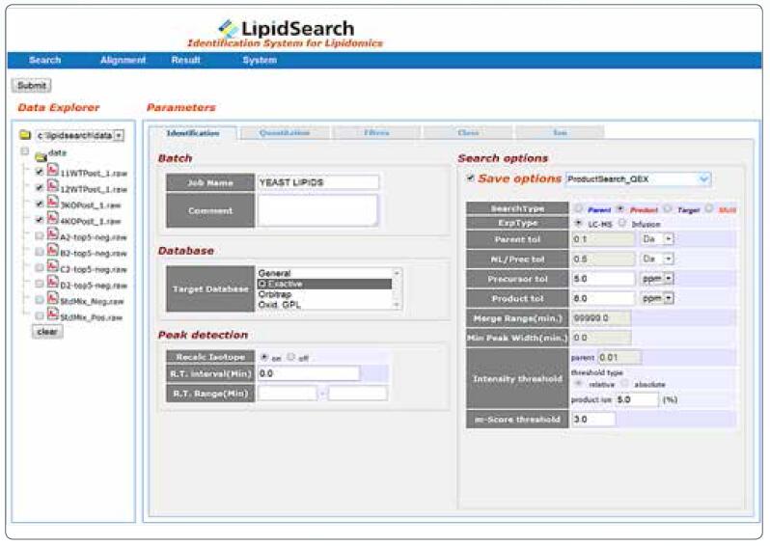
Task: Click the Product tol value field
Action: 602,298
